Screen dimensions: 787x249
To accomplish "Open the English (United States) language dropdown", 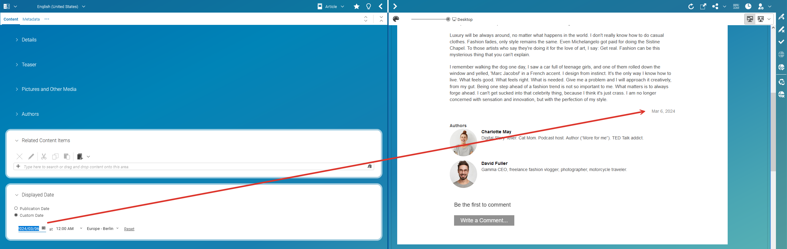I will (61, 6).
